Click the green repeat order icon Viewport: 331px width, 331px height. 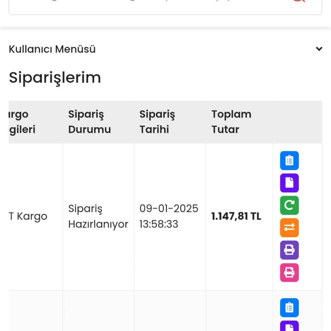(x=289, y=206)
